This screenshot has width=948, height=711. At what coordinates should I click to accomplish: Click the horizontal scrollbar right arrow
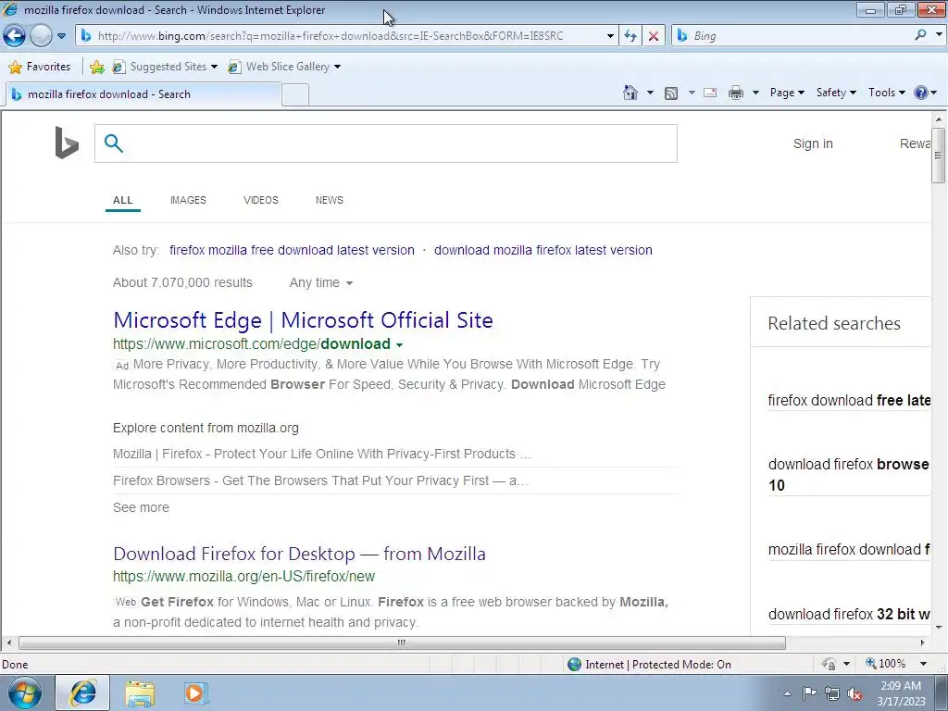tap(923, 642)
